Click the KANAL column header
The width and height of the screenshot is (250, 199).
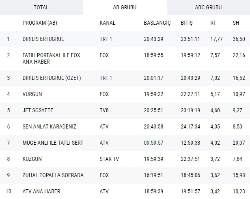[x=107, y=23]
